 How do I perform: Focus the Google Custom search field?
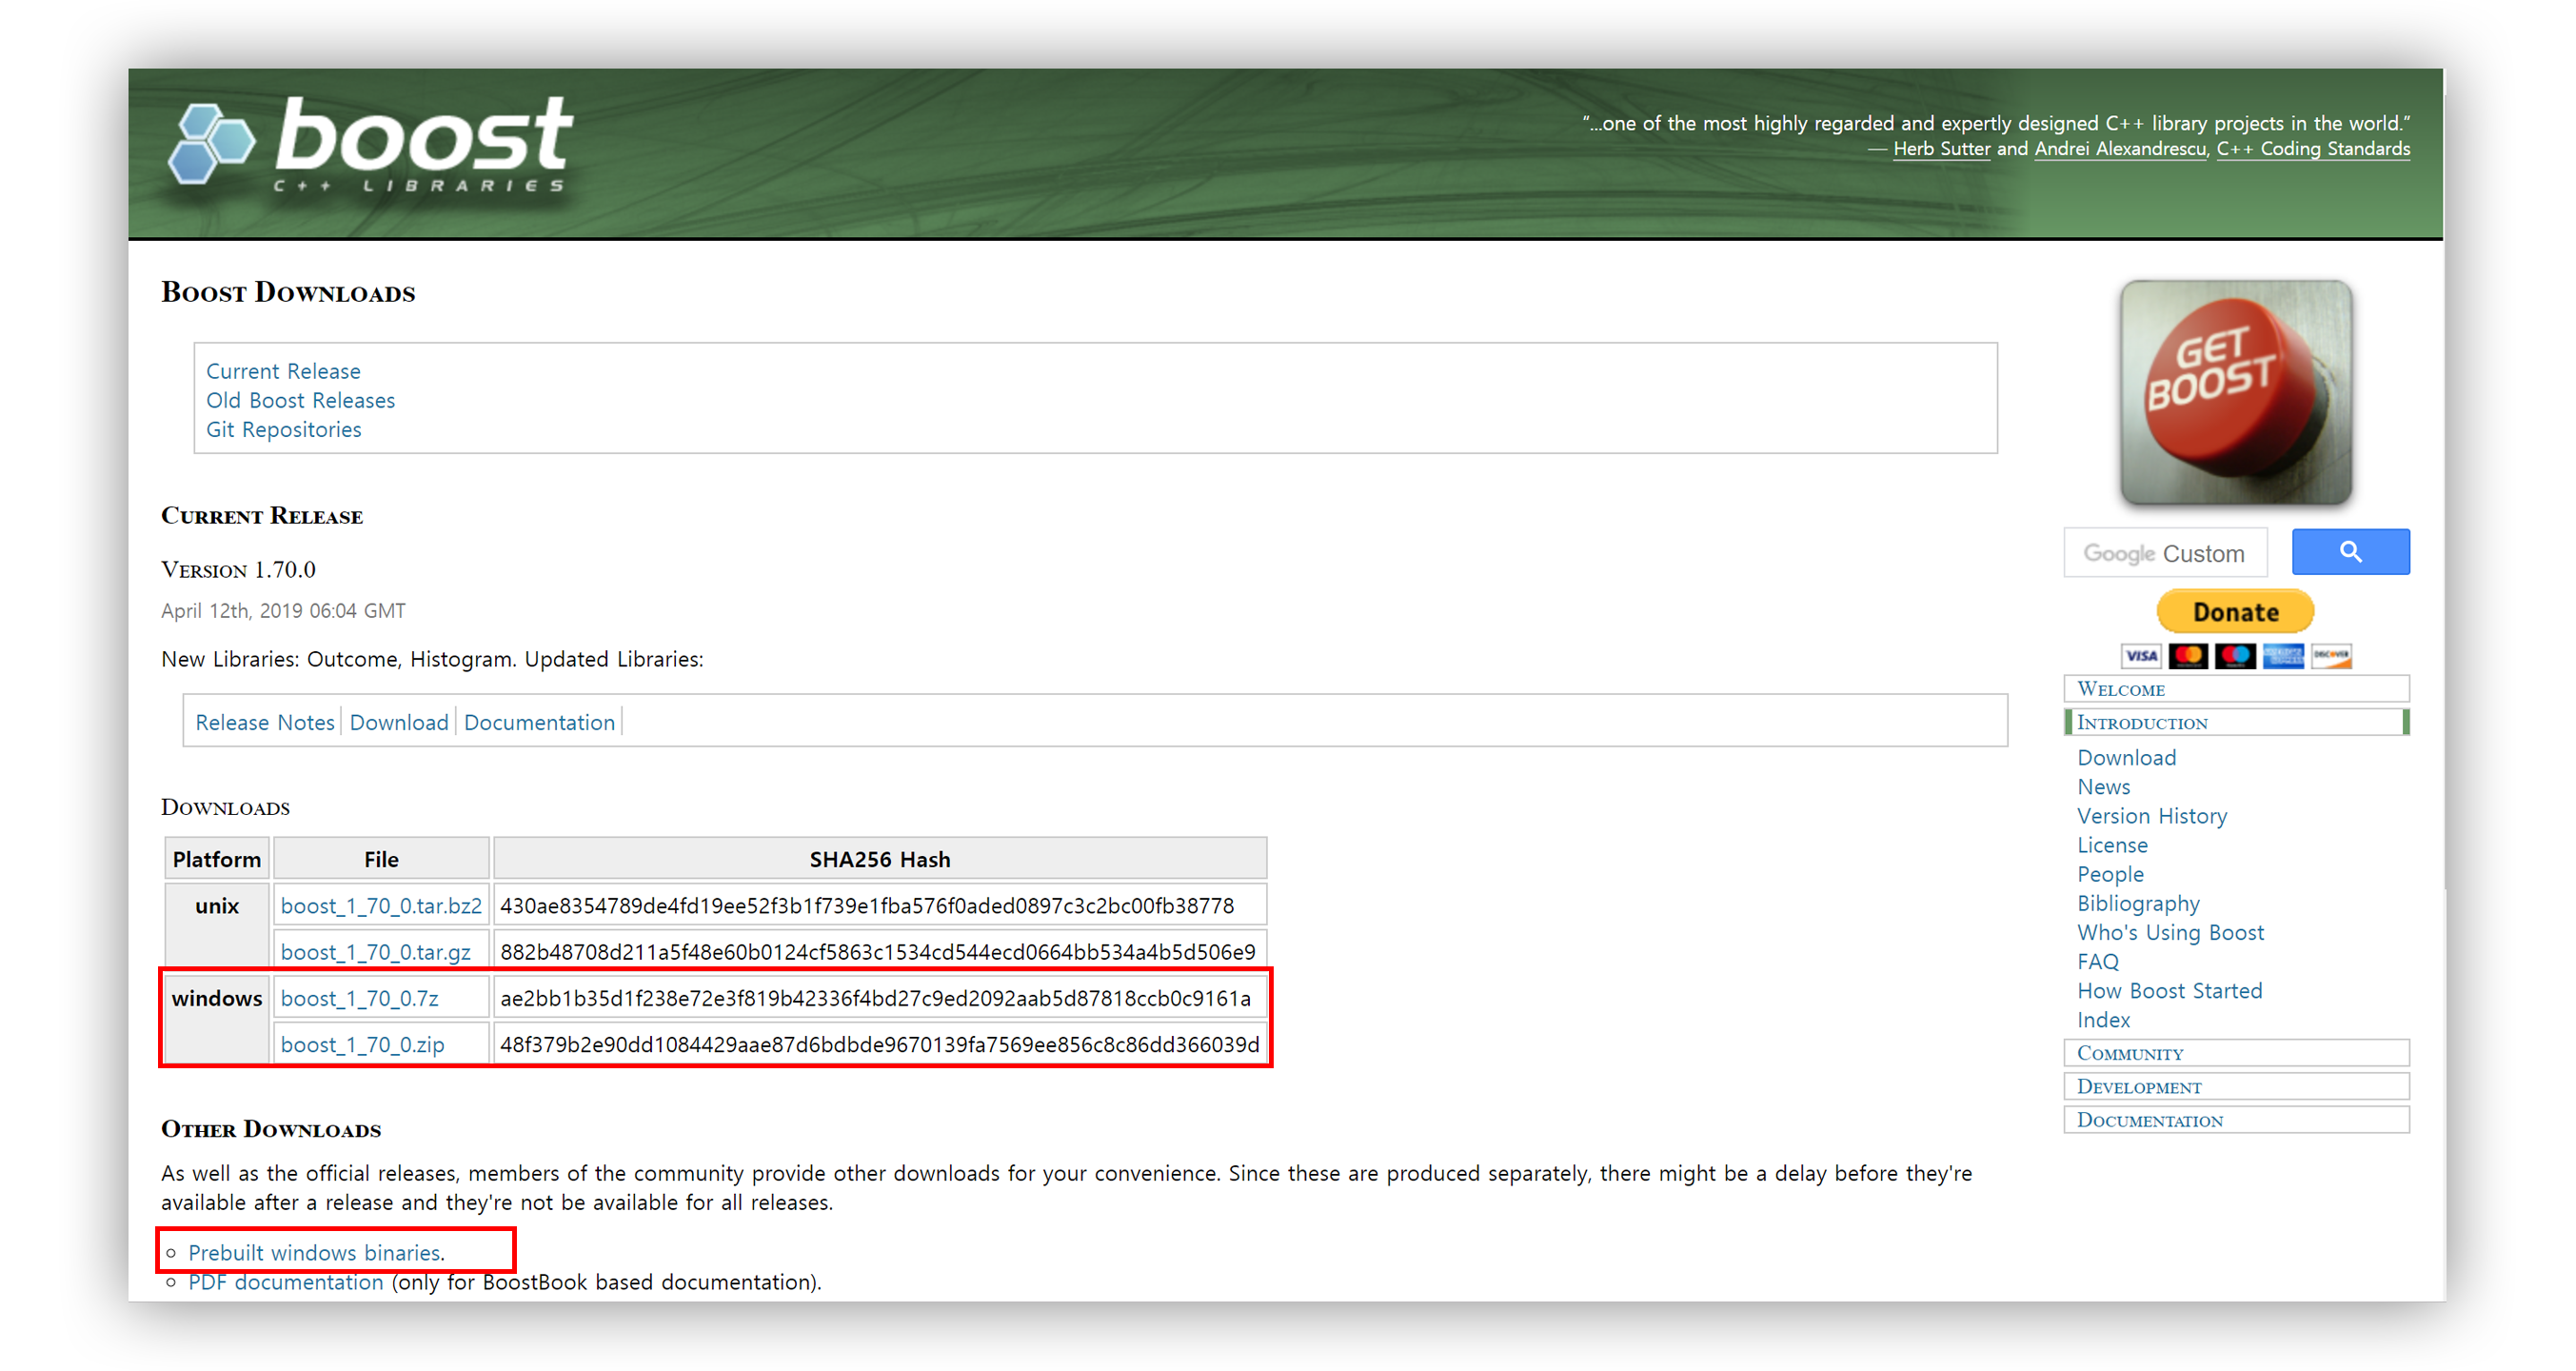(x=2165, y=553)
